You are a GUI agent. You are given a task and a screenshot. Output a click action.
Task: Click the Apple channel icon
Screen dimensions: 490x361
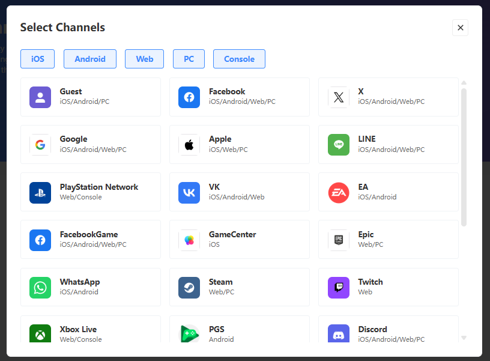pos(189,144)
